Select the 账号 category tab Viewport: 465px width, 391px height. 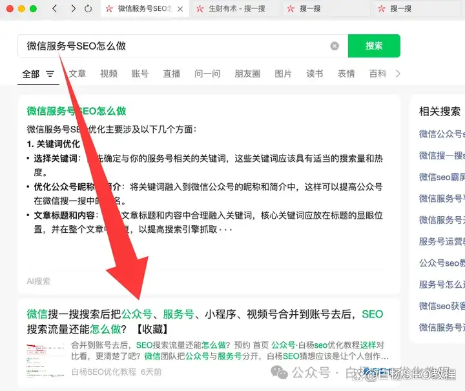[140, 74]
